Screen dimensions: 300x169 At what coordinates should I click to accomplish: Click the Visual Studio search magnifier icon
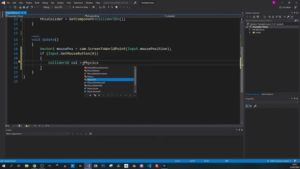[x=135, y=3]
